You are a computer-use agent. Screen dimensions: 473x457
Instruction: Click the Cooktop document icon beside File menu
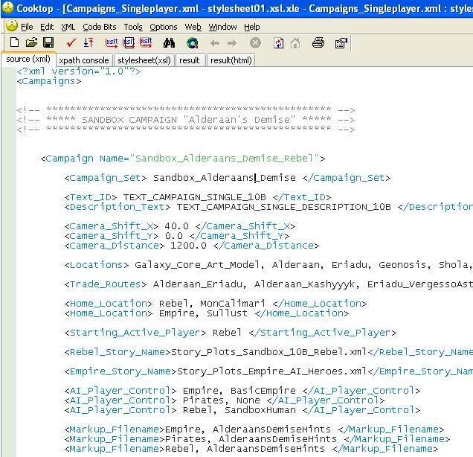coord(12,26)
